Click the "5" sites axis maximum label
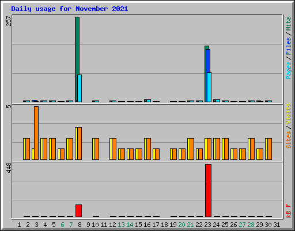The width and height of the screenshot is (295, 231). click(9, 106)
